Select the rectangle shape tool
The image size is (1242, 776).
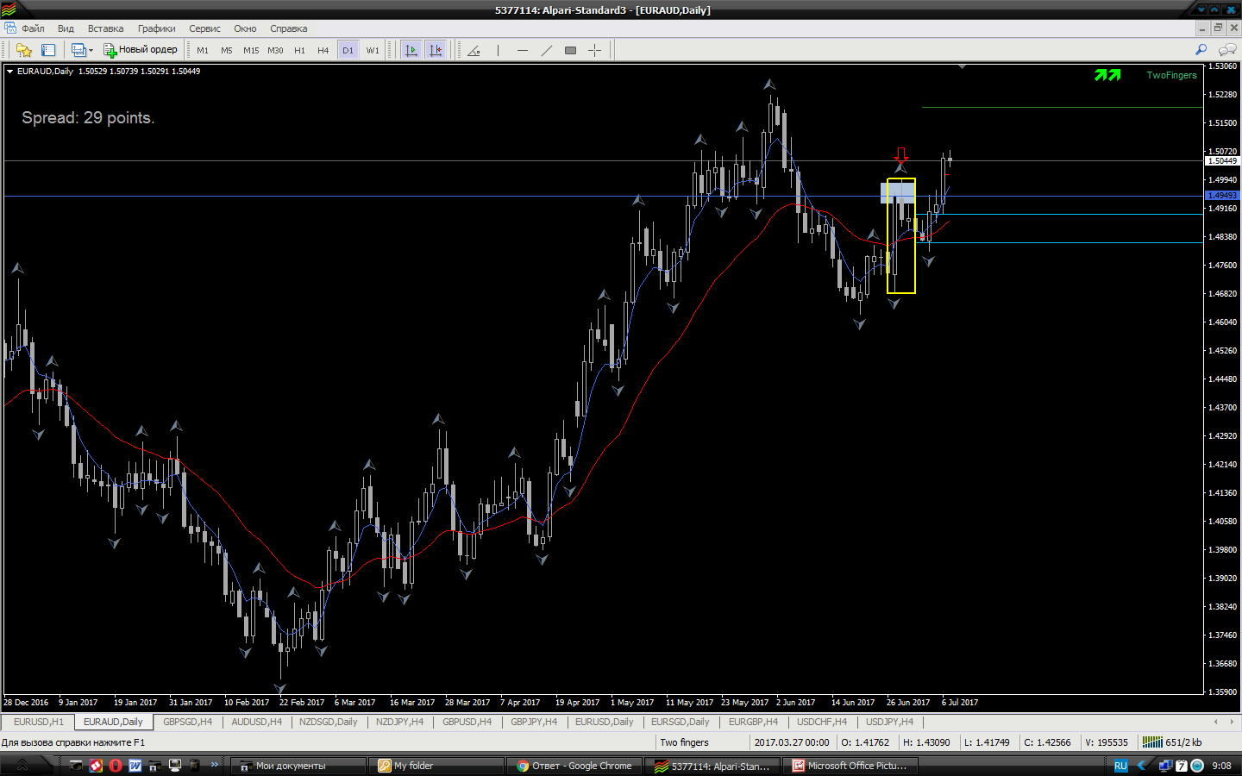[x=570, y=50]
